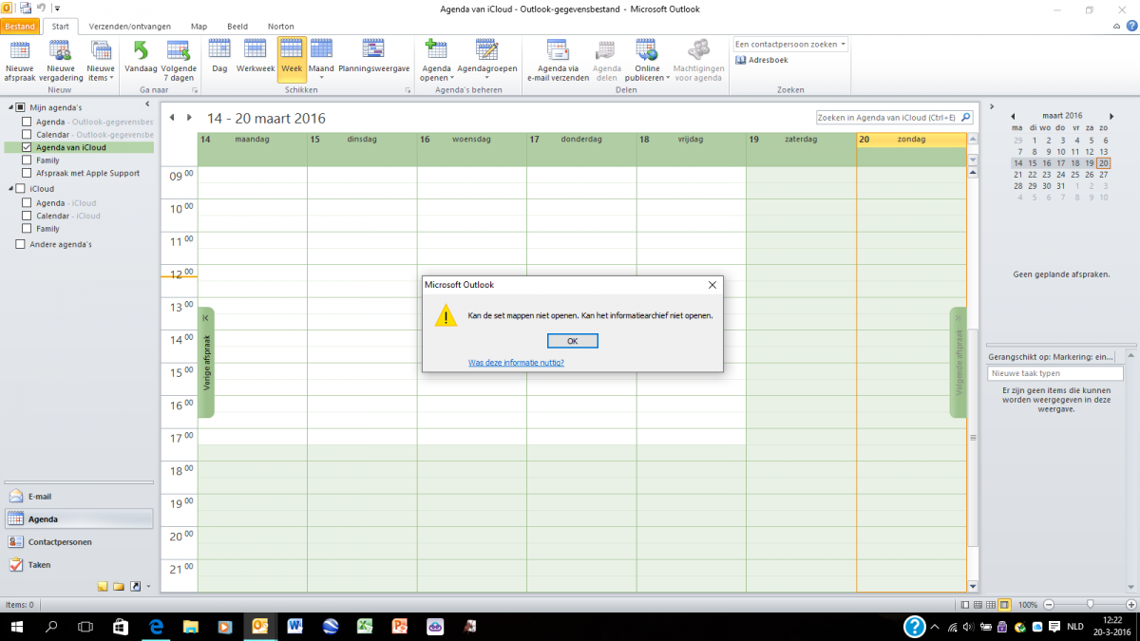This screenshot has width=1140, height=641.
Task: Click in Nieuwe taak typen field
Action: pyautogui.click(x=1055, y=373)
